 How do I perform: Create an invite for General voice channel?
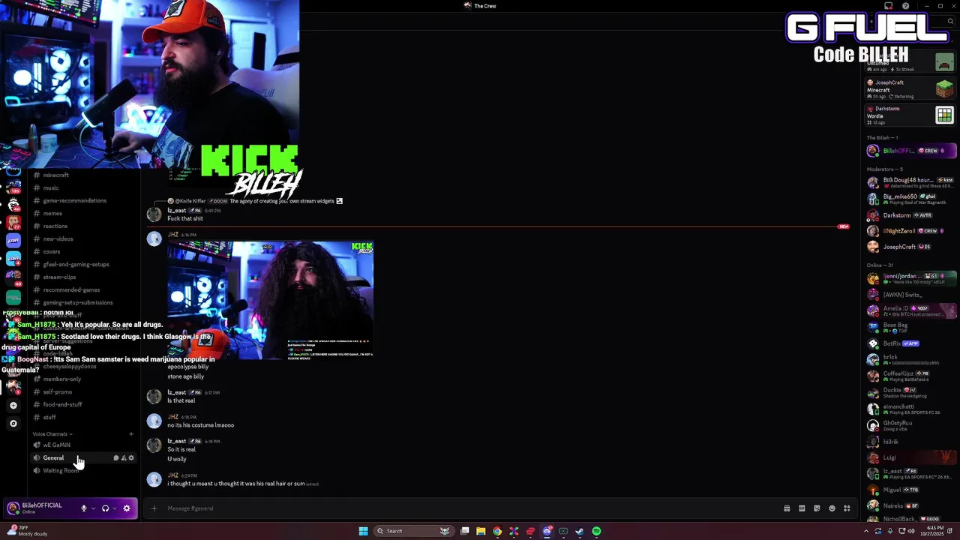point(124,457)
